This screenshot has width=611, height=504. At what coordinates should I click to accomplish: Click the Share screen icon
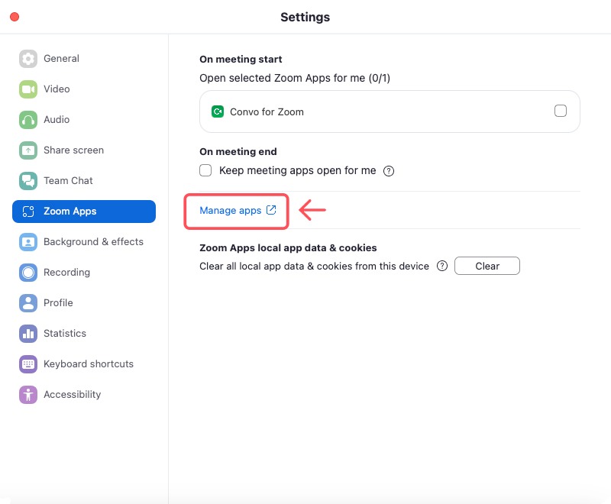point(28,150)
